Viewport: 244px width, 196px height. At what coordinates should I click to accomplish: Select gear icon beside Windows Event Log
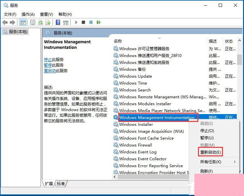pos(116,152)
